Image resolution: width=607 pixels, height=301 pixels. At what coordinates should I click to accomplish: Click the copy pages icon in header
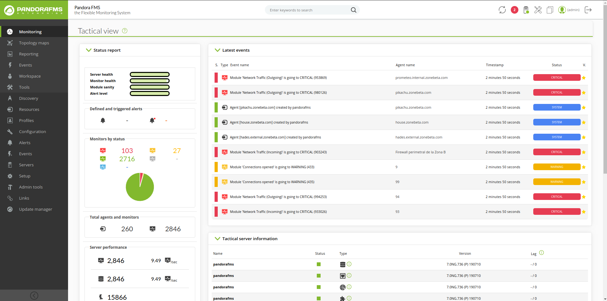pos(550,10)
